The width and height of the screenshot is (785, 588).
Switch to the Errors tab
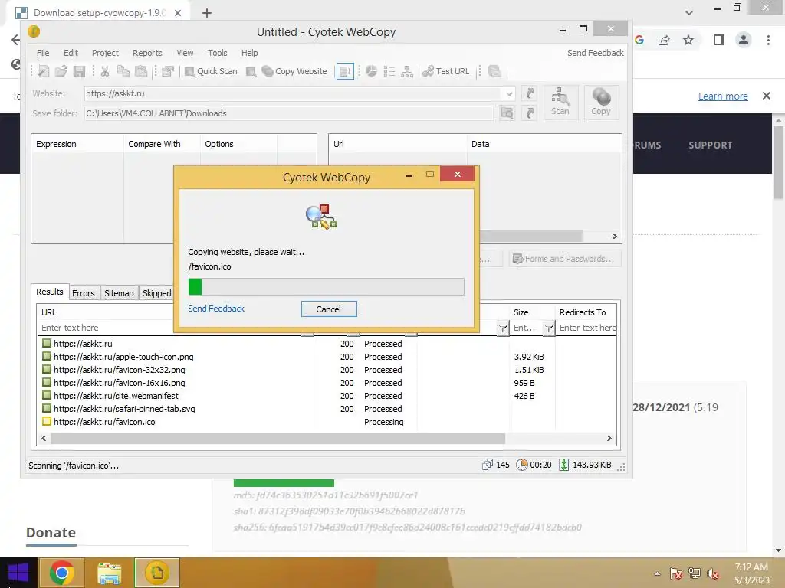(x=83, y=293)
